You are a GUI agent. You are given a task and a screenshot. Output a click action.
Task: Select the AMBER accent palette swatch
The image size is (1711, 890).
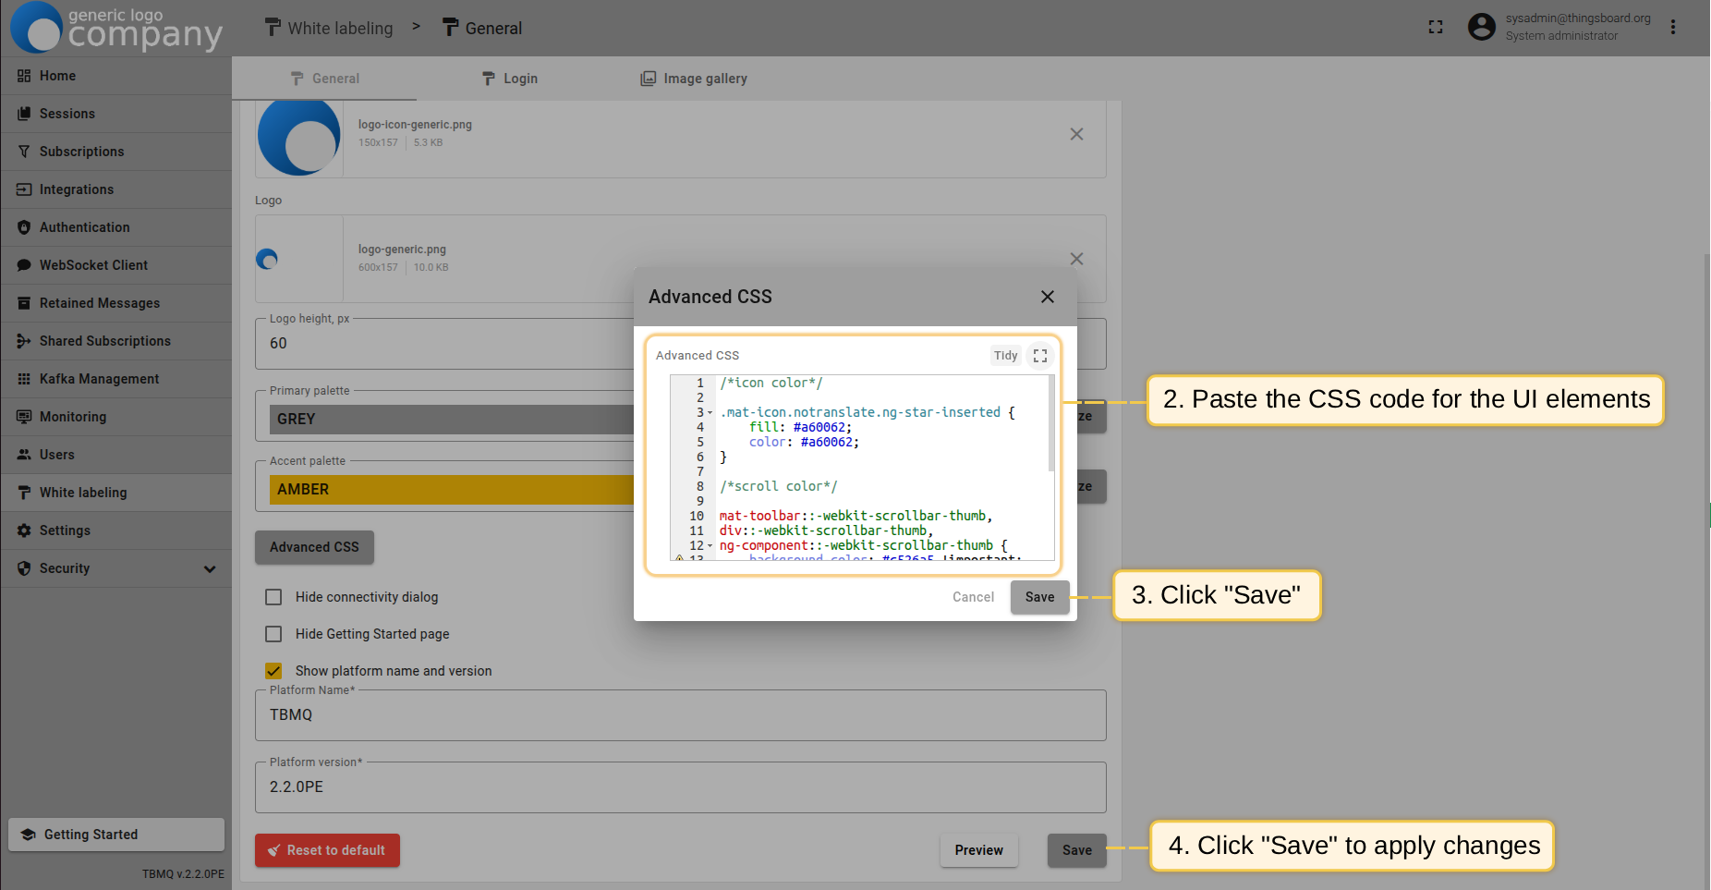451,490
